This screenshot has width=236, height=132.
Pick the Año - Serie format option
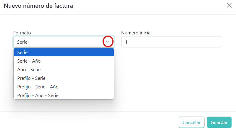click(x=64, y=69)
